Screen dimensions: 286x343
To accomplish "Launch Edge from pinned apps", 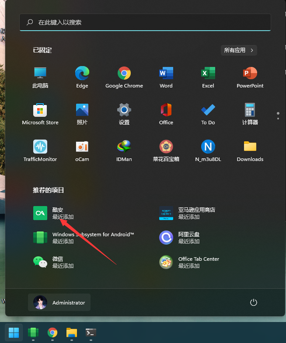I will click(x=82, y=77).
